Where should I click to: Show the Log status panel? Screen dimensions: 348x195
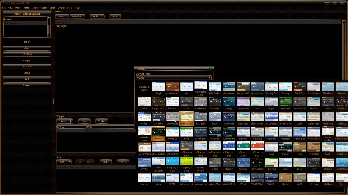click(27, 79)
